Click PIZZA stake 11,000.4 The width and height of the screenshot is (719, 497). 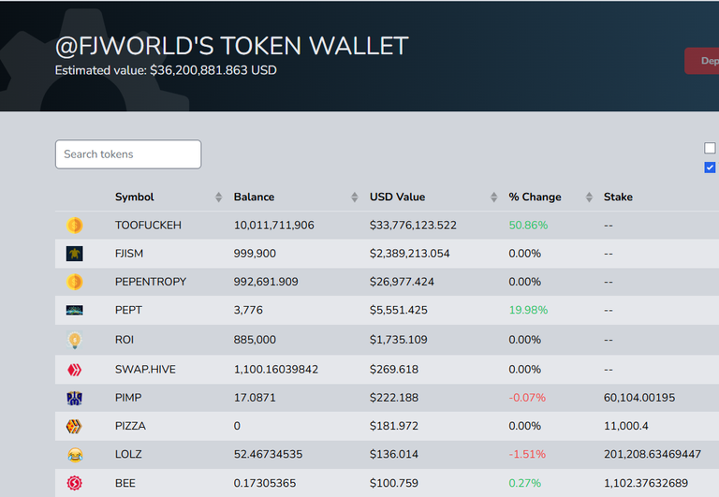click(x=626, y=427)
